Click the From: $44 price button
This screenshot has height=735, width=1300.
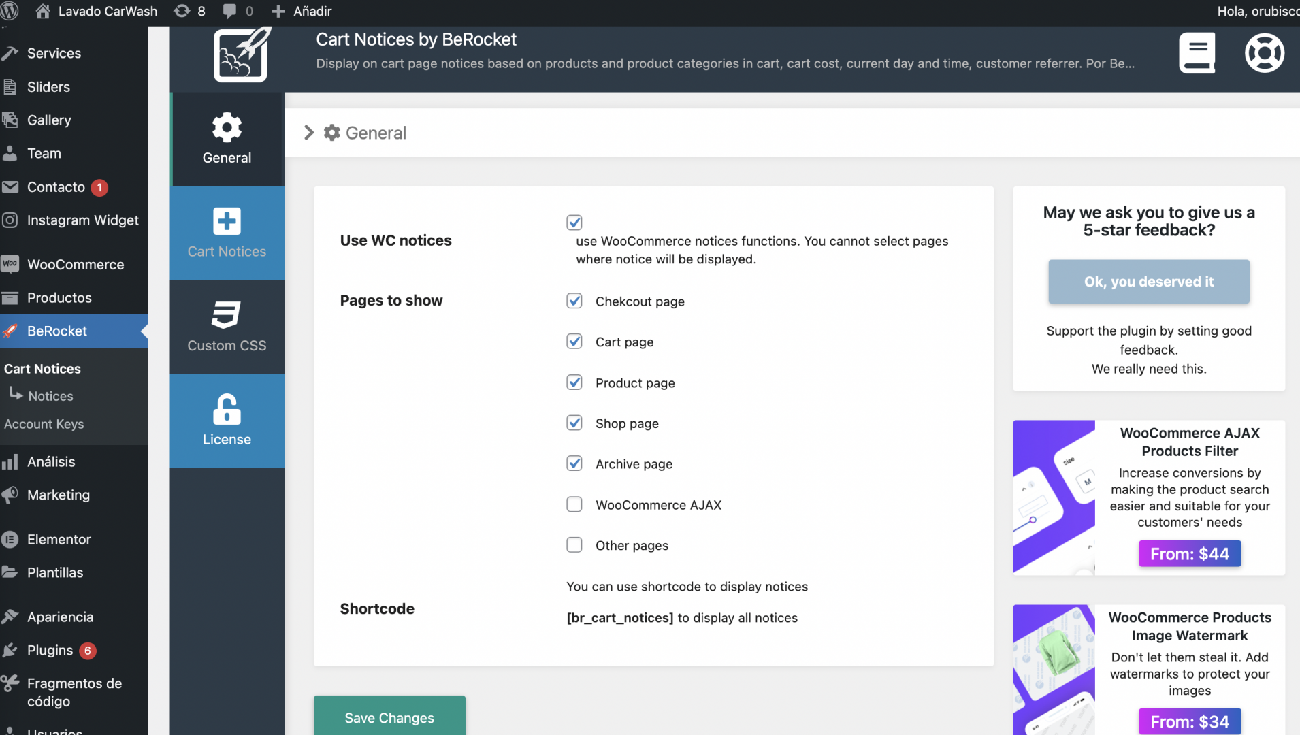[x=1190, y=554]
